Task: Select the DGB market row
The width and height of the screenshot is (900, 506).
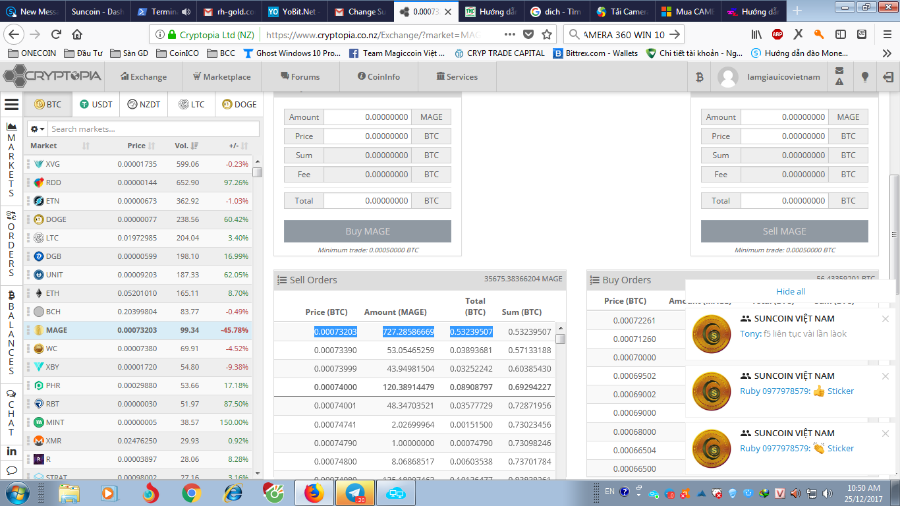Action: 138,256
